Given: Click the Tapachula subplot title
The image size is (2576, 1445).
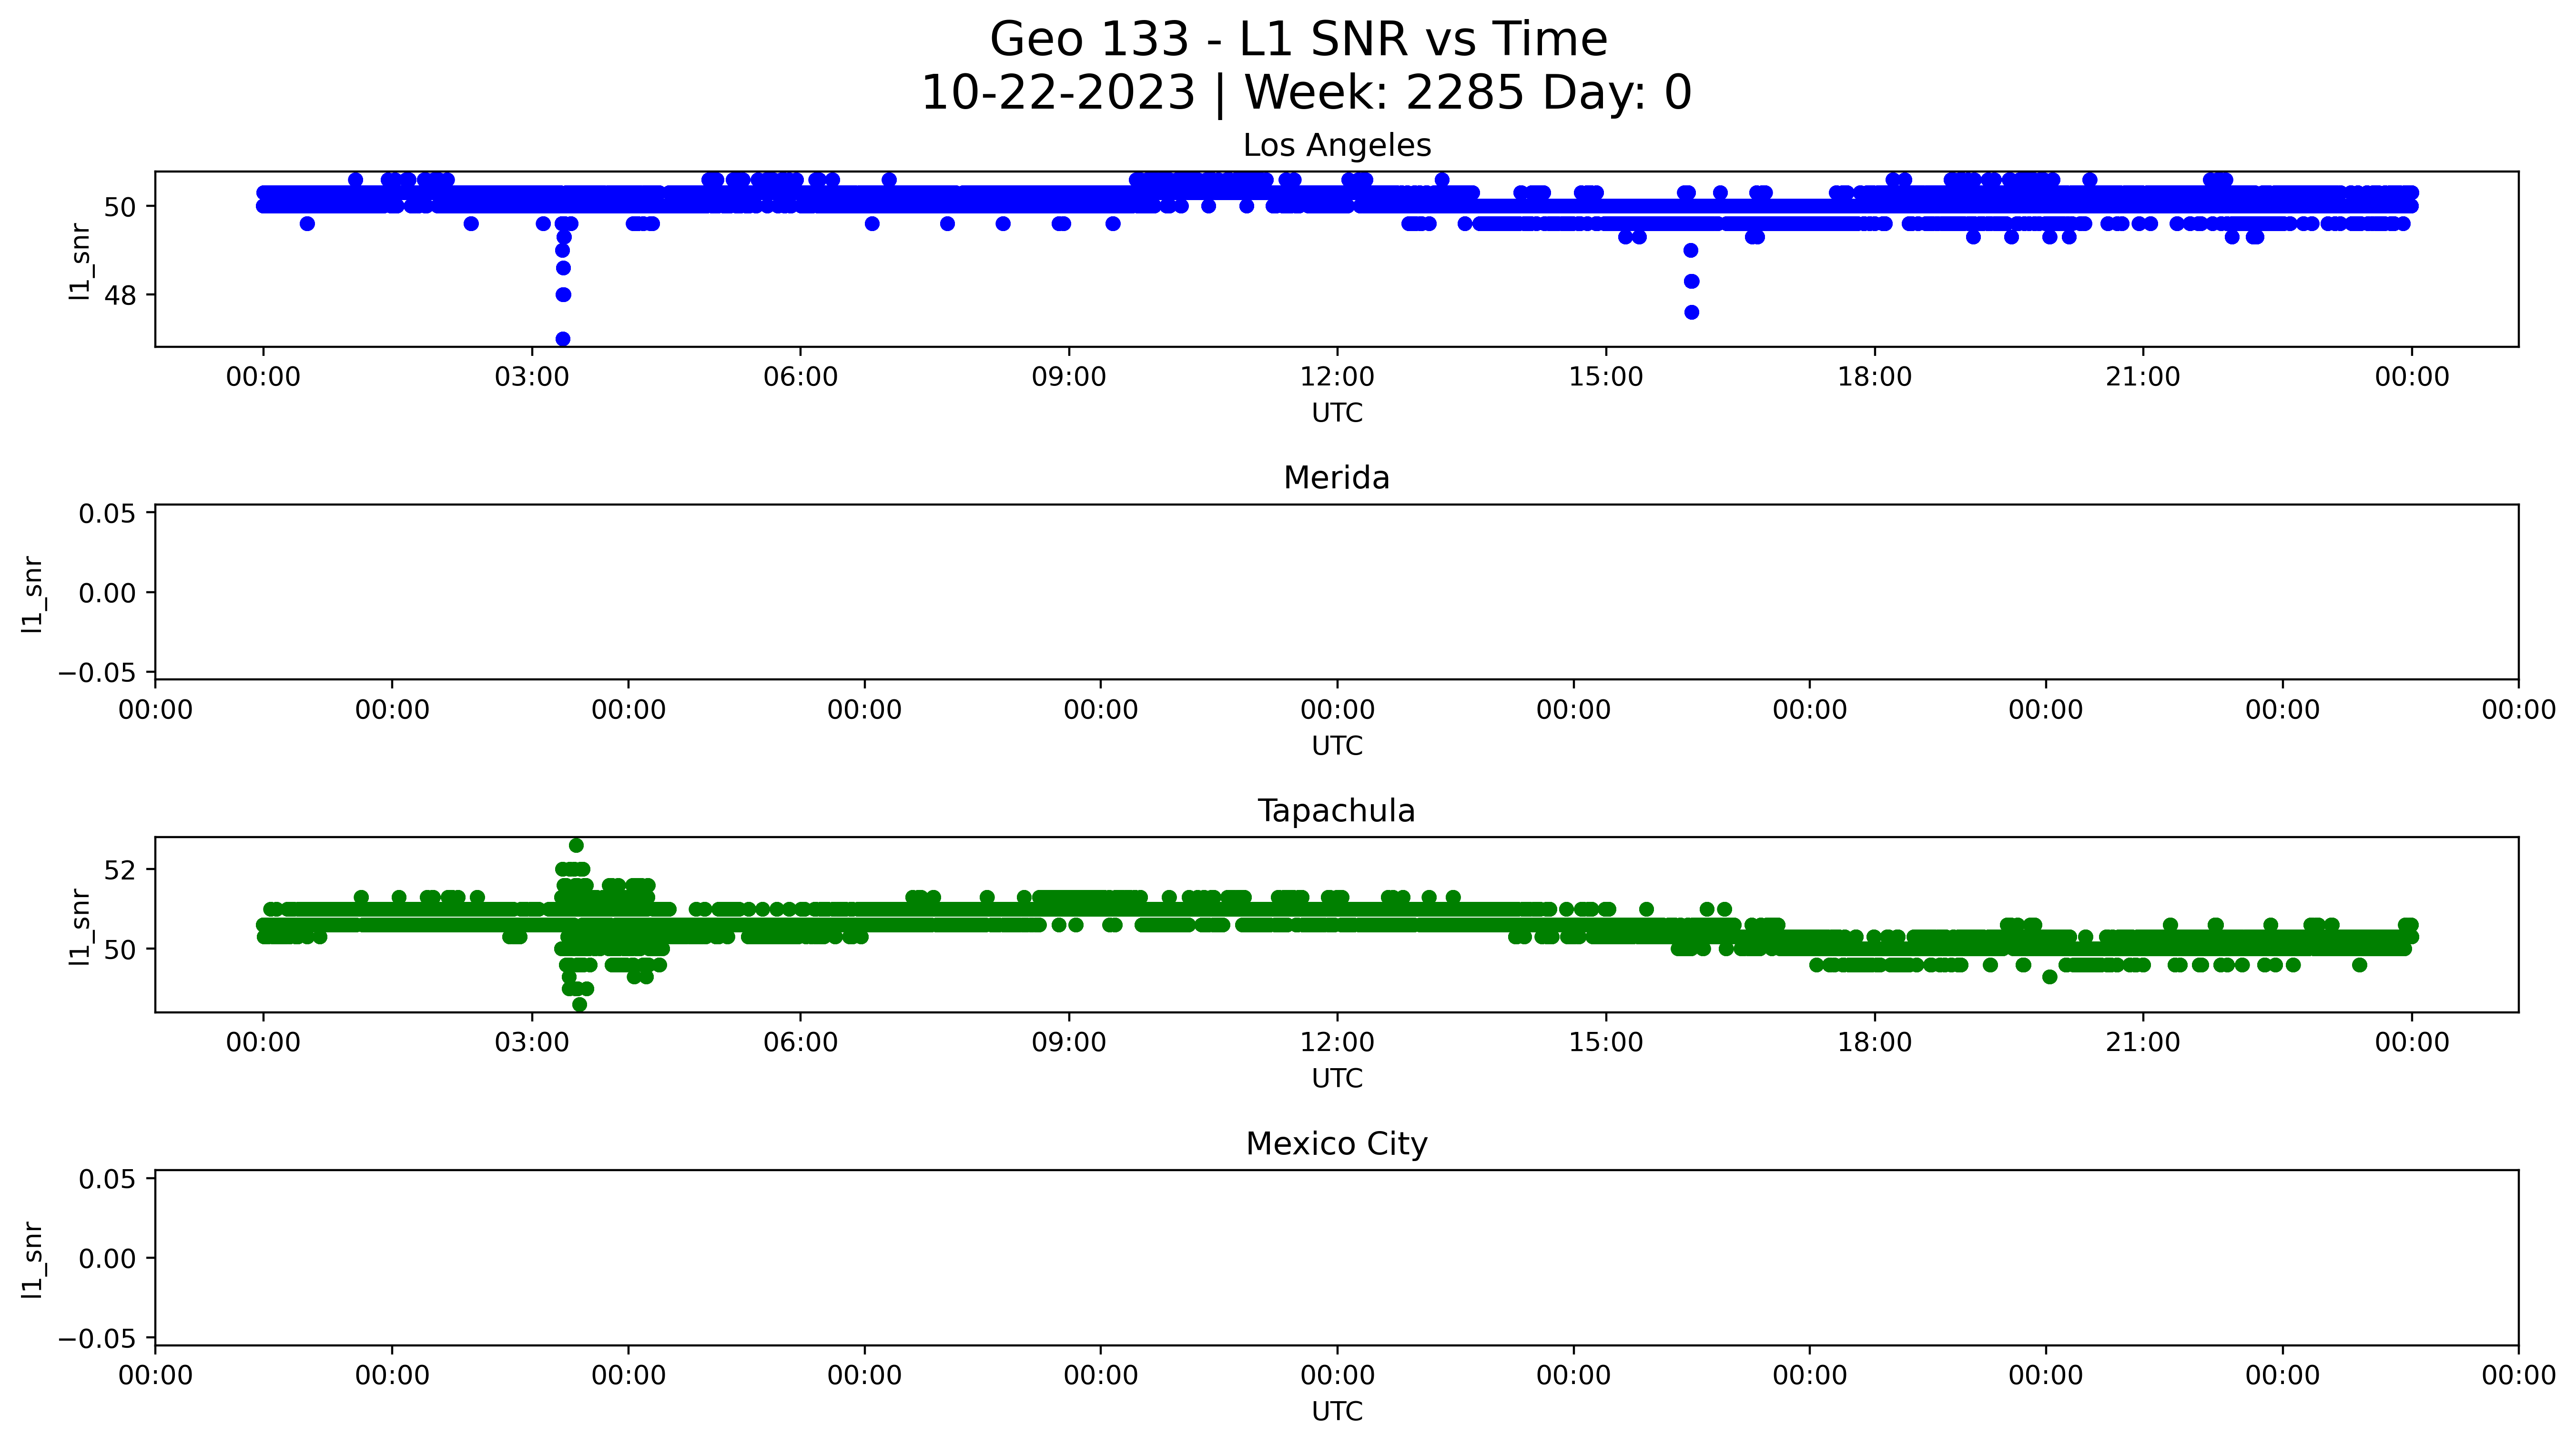Looking at the screenshot, I should [x=1336, y=811].
